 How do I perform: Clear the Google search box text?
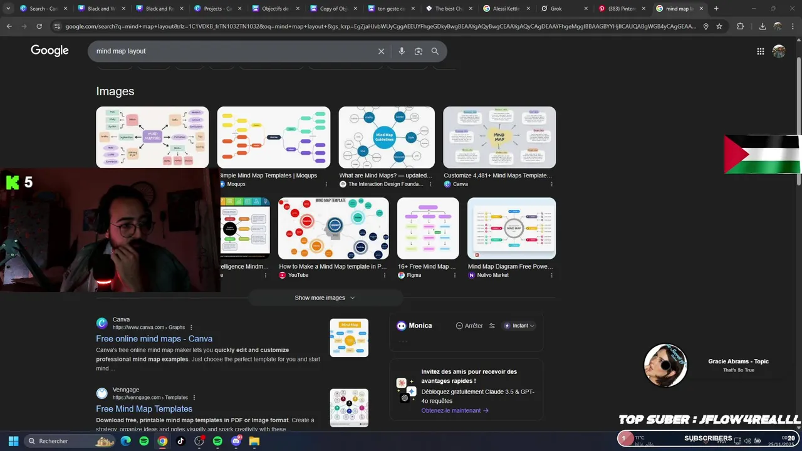pyautogui.click(x=381, y=51)
